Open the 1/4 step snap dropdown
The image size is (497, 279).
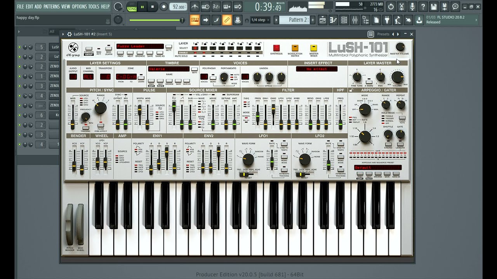point(260,20)
